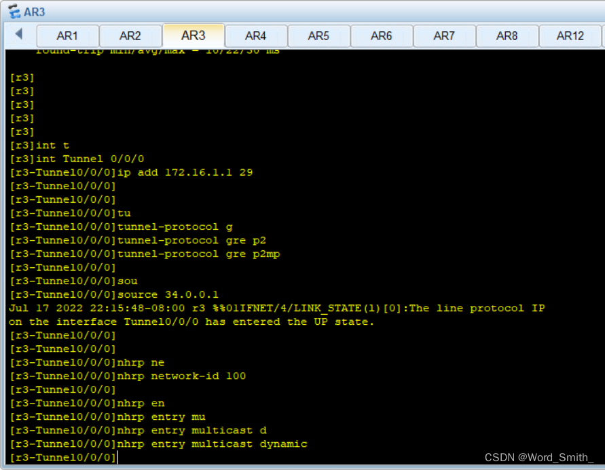Click the 'source 34.0.0.1' command line
The width and height of the screenshot is (605, 470).
click(114, 294)
